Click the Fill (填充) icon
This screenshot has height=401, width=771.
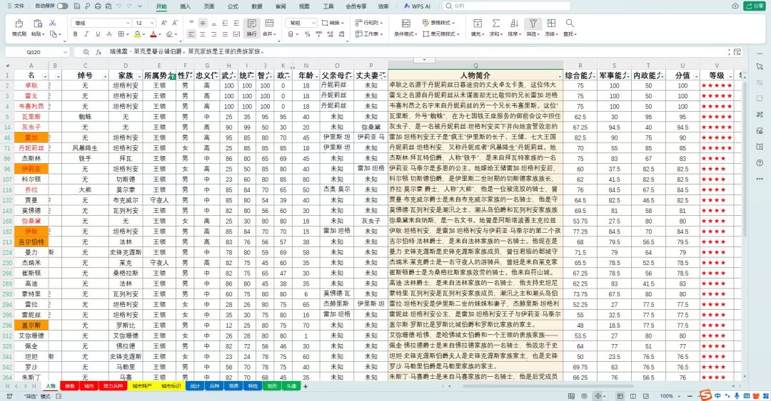click(x=477, y=24)
